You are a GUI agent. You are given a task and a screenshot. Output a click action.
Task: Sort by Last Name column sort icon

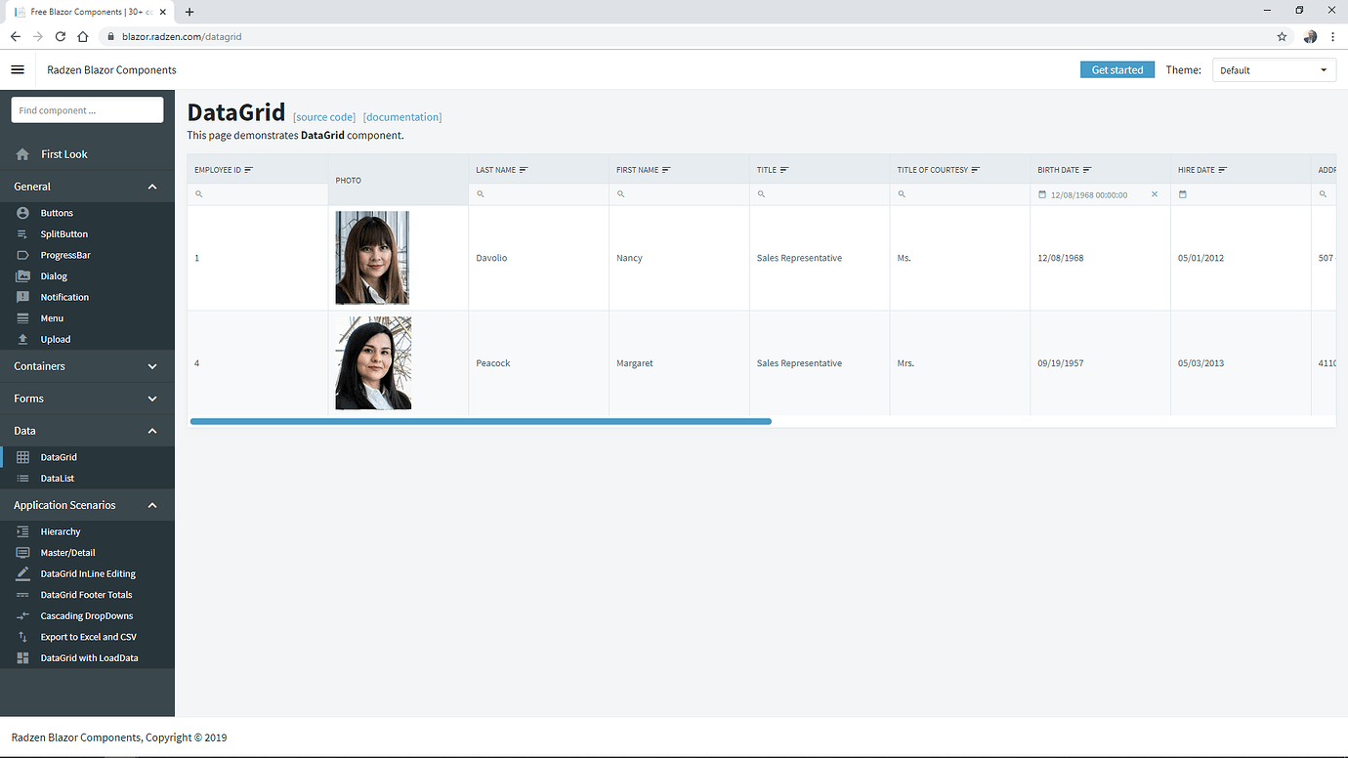point(524,170)
